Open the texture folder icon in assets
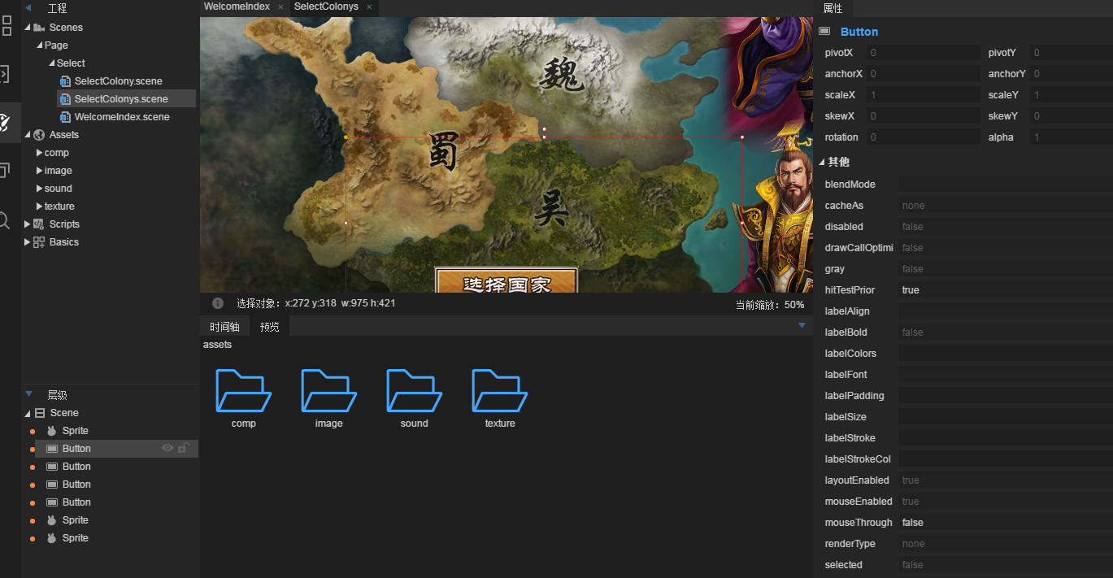Image resolution: width=1113 pixels, height=578 pixels. click(x=499, y=391)
